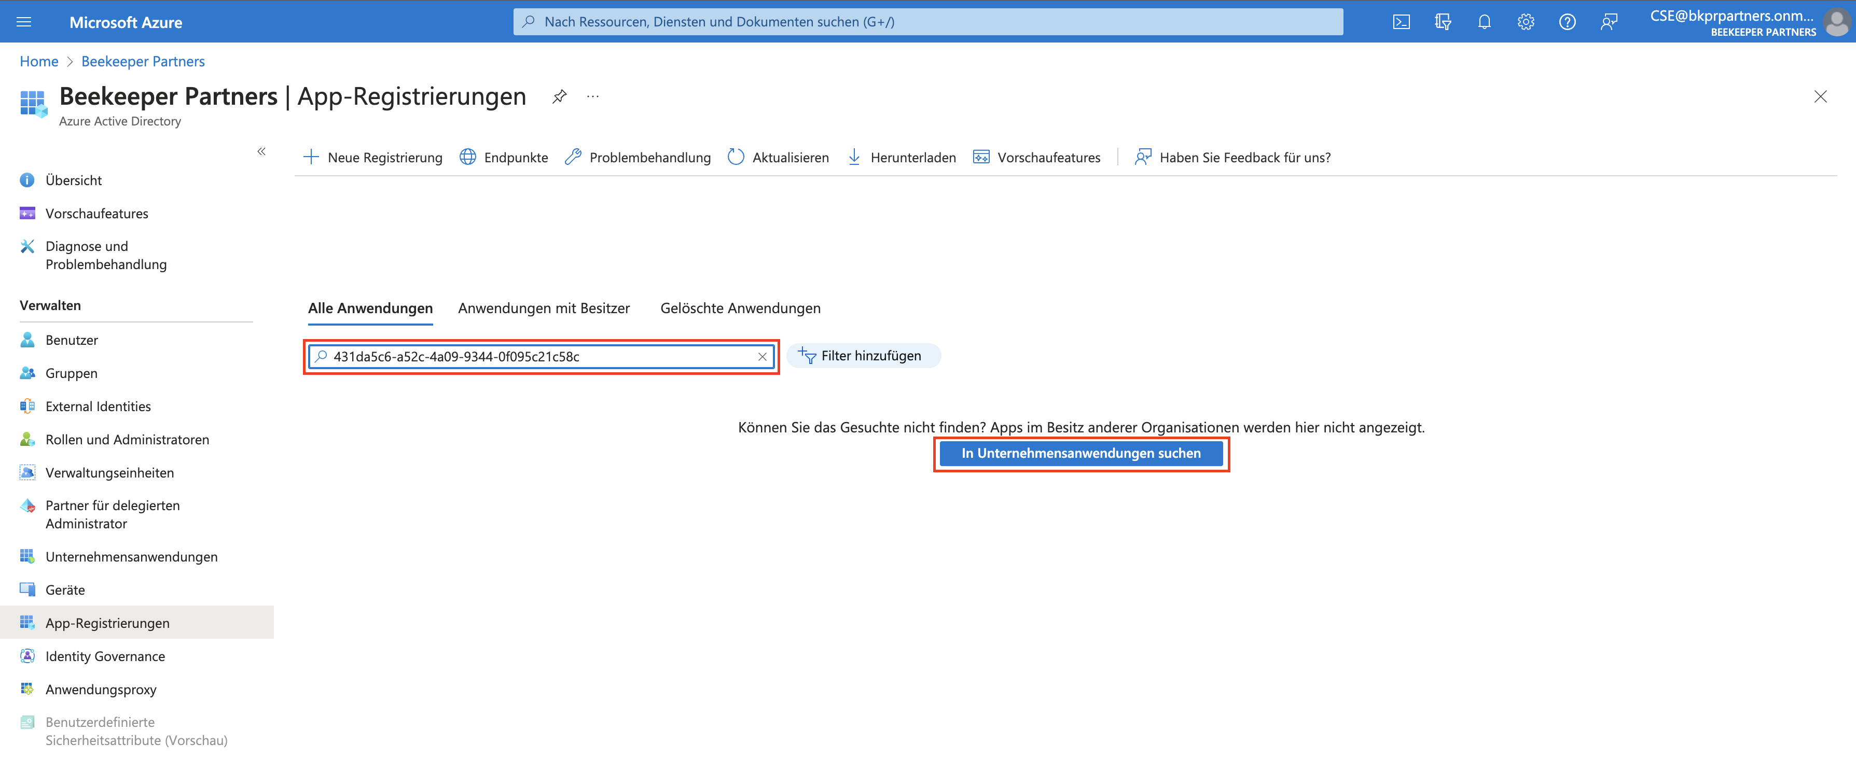Click the CSE@bkprpartners account name

(x=1732, y=16)
